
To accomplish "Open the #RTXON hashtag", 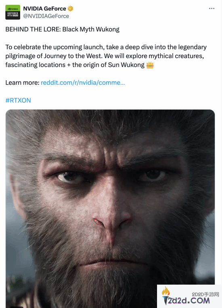I will 18,100.
